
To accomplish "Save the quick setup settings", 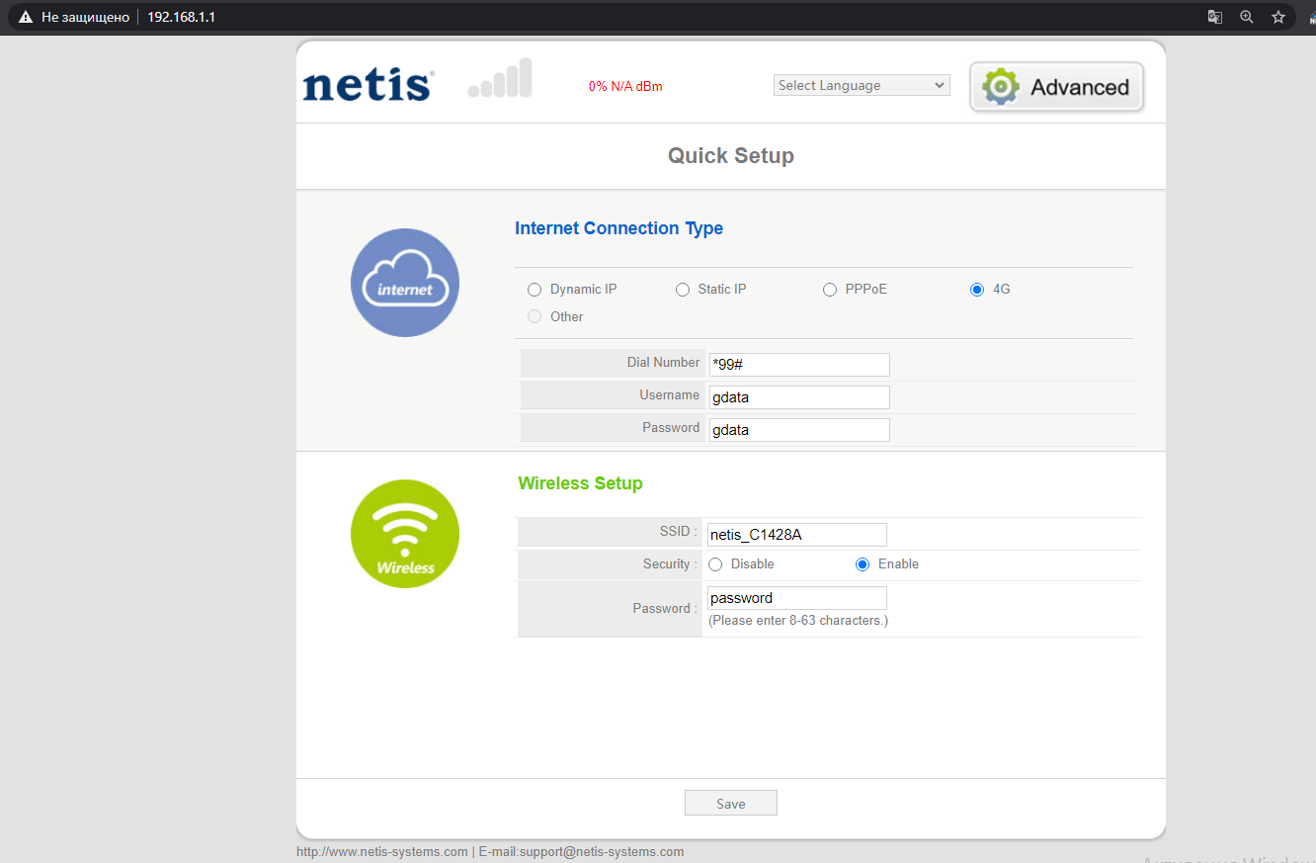I will pos(730,804).
